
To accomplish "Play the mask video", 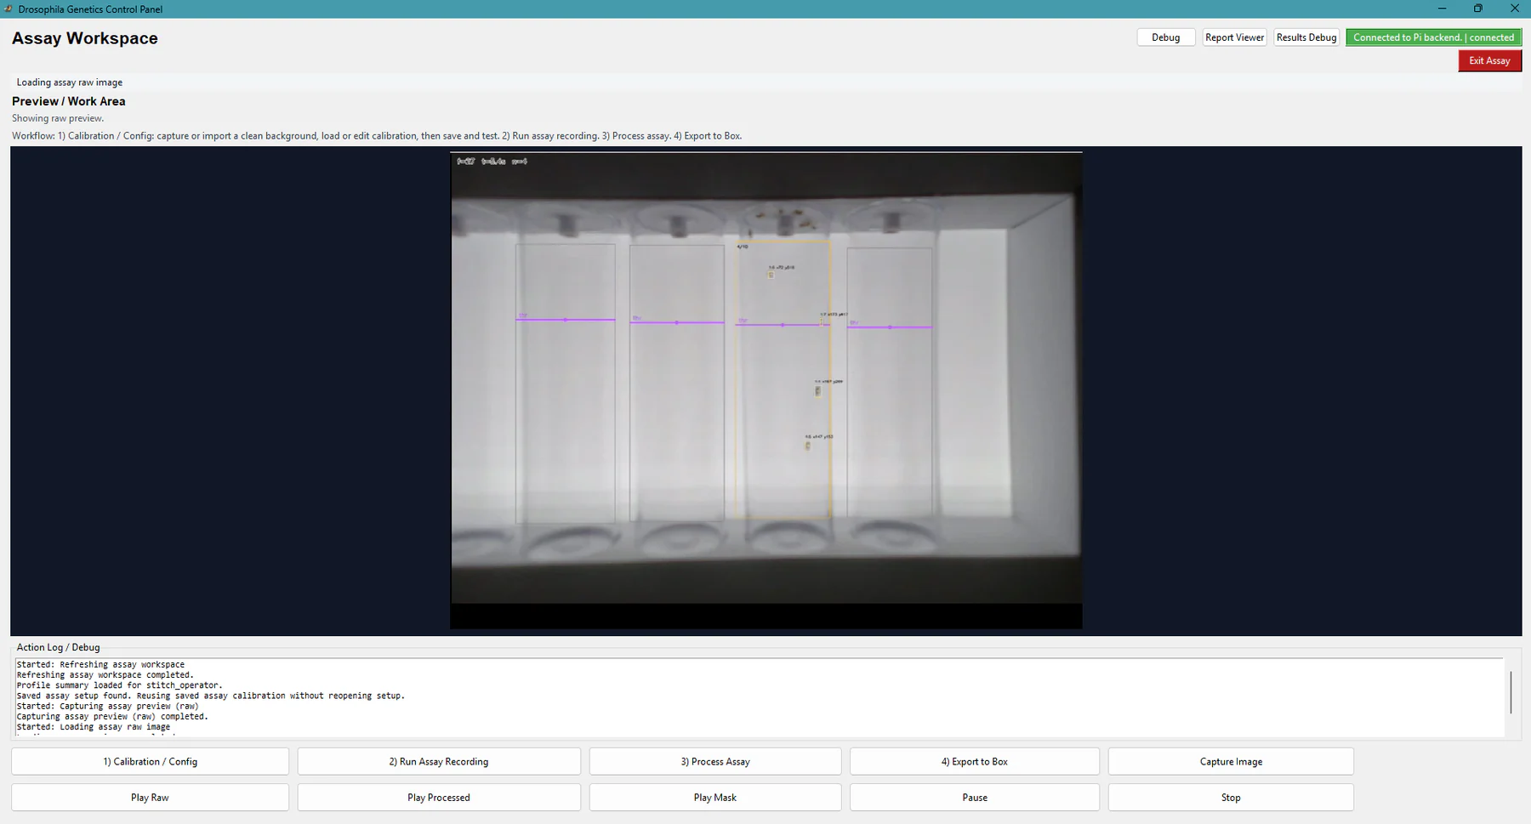I will click(x=715, y=797).
